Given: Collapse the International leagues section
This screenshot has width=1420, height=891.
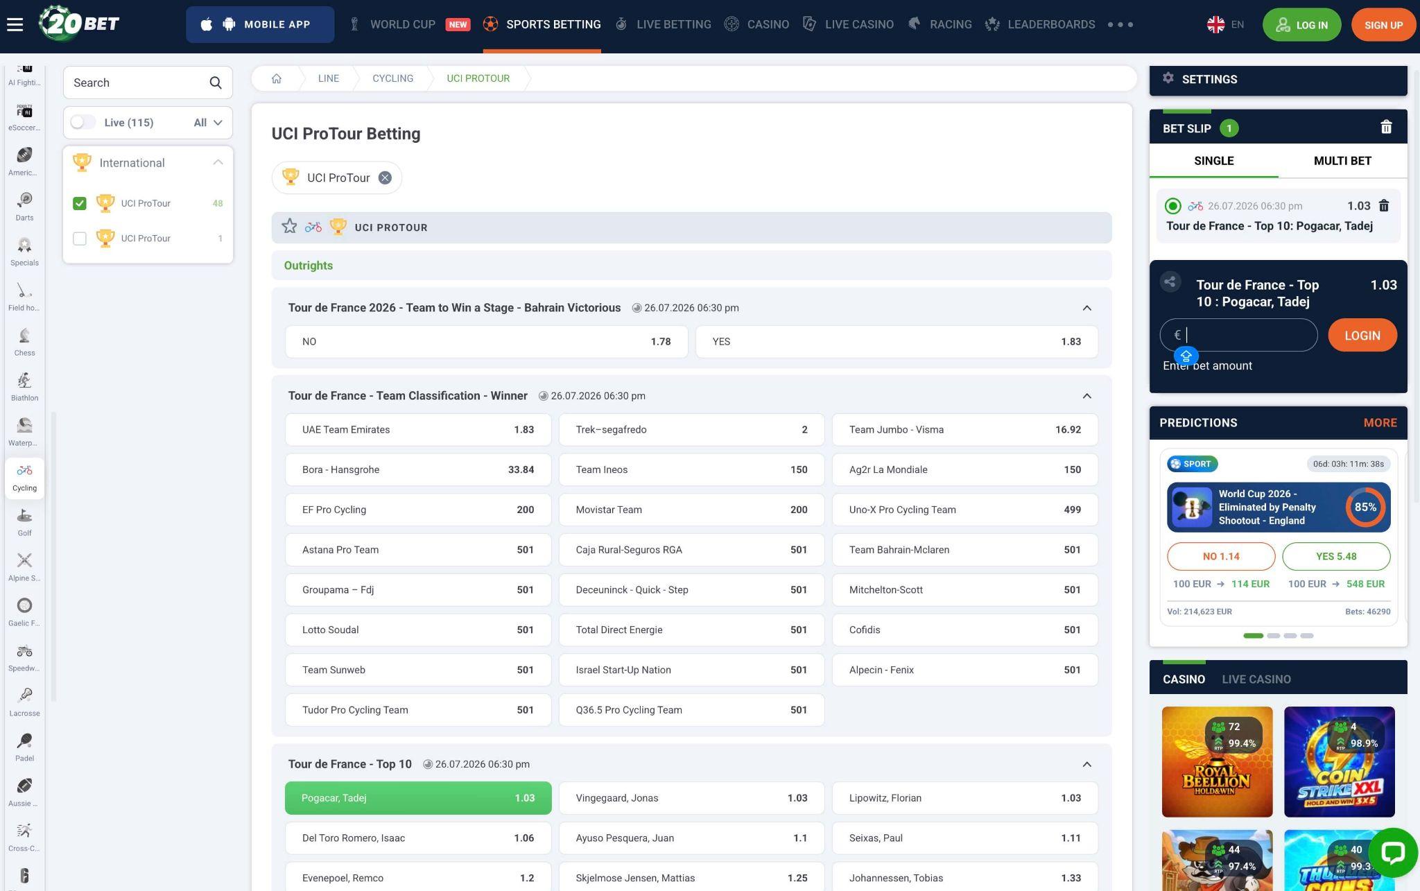Looking at the screenshot, I should 218,162.
